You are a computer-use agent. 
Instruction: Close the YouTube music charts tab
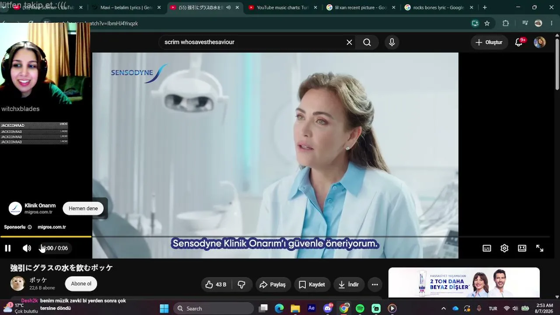(315, 7)
